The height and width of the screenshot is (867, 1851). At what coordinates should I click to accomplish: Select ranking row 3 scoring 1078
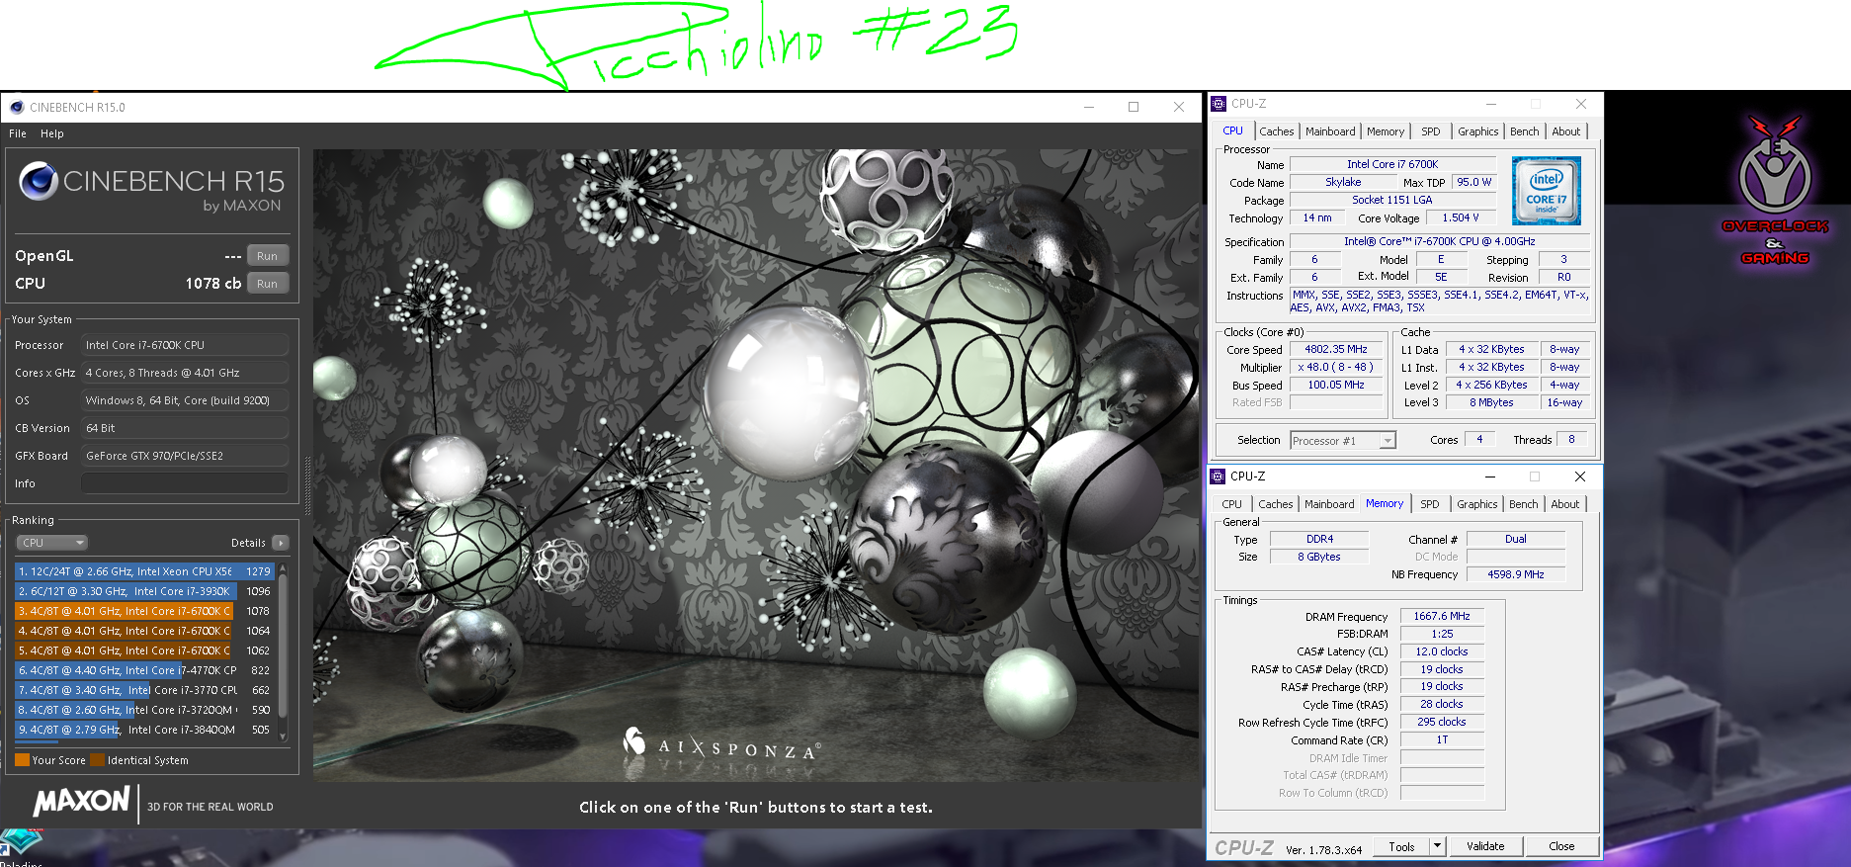click(144, 611)
